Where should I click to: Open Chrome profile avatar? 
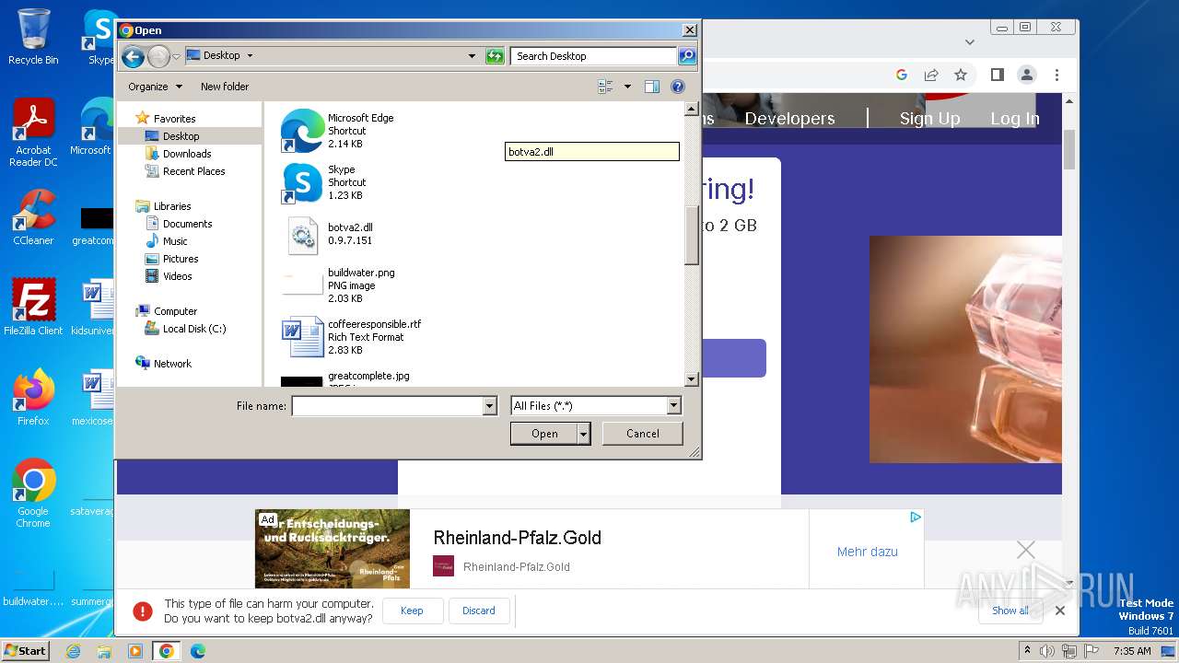[x=1027, y=75]
